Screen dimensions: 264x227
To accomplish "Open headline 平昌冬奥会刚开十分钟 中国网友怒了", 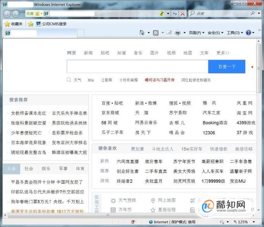I will pos(46,182).
